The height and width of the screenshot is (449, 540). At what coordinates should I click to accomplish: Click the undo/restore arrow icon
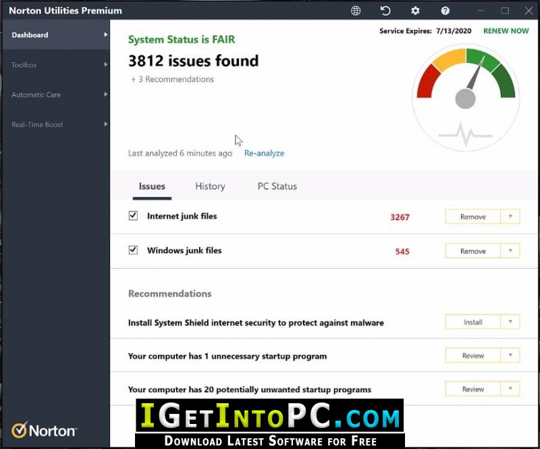[385, 11]
